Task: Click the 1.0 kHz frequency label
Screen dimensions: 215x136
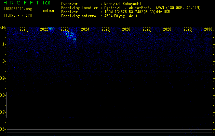Action: pyautogui.click(x=3, y=61)
